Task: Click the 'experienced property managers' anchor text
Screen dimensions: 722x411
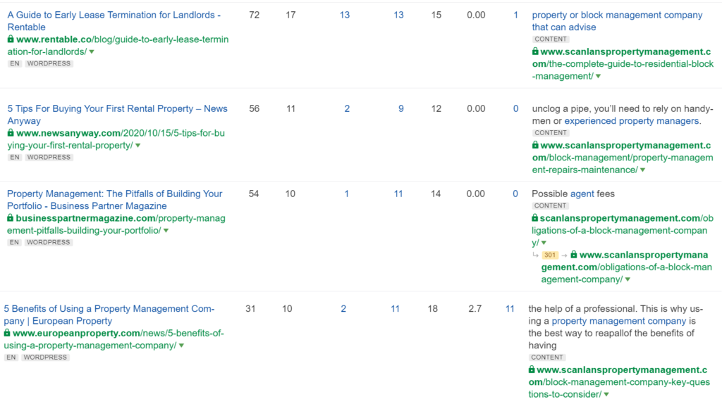Action: coord(632,121)
